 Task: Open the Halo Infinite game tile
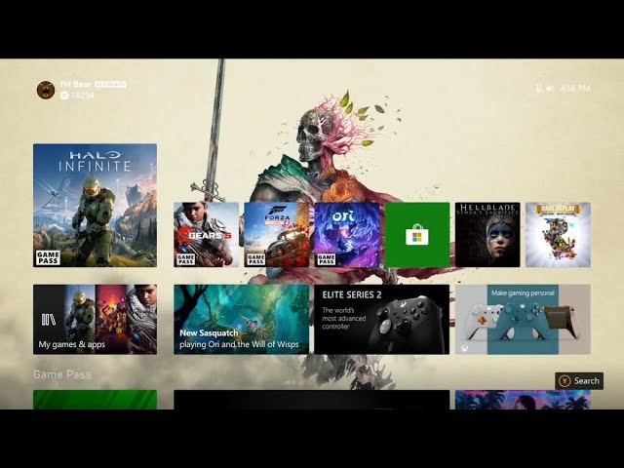[x=95, y=206]
